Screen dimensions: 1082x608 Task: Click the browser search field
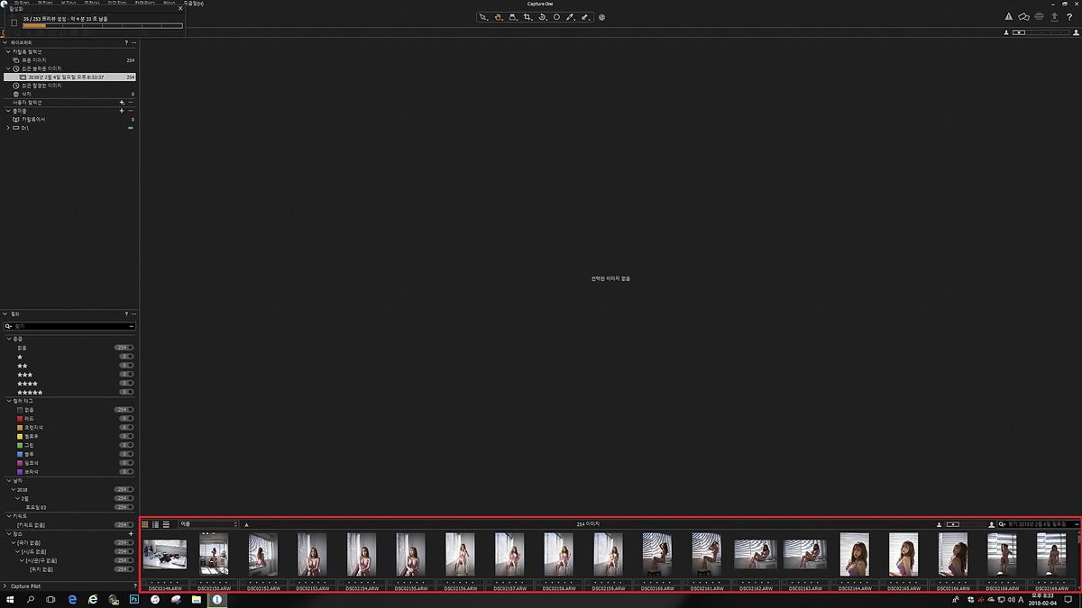click(x=1037, y=523)
